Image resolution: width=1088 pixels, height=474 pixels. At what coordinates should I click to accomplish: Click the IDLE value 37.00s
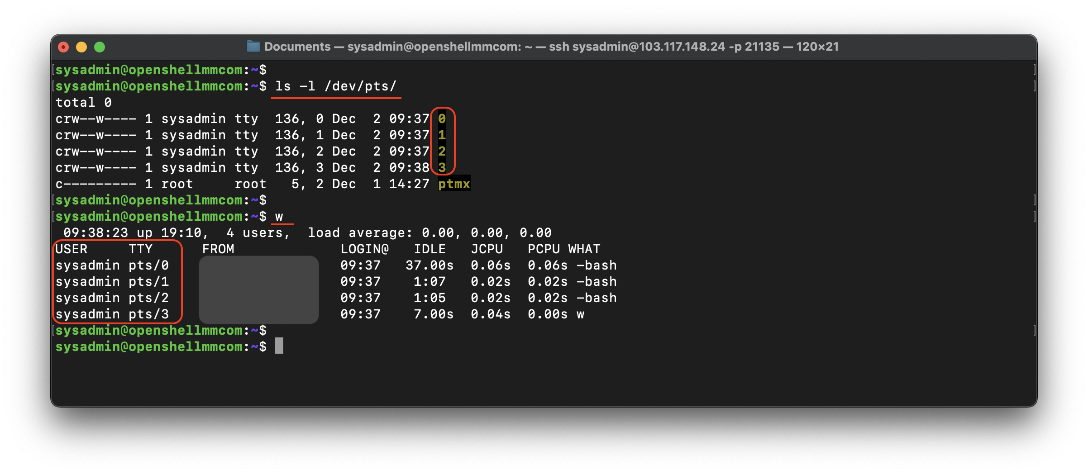(x=429, y=265)
